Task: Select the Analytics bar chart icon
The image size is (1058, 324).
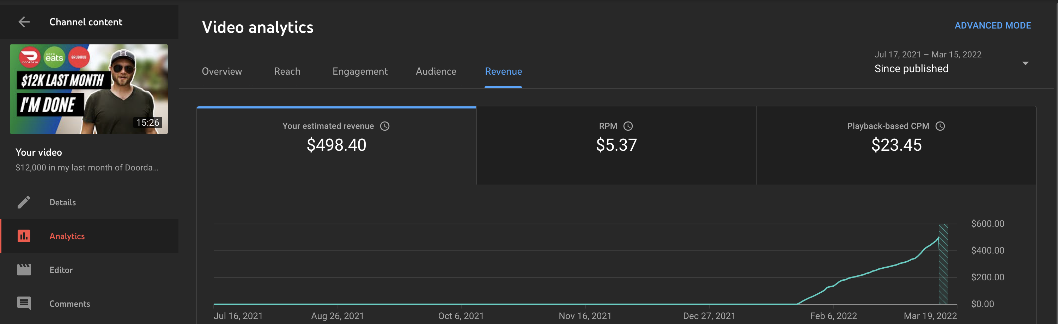Action: (x=24, y=236)
